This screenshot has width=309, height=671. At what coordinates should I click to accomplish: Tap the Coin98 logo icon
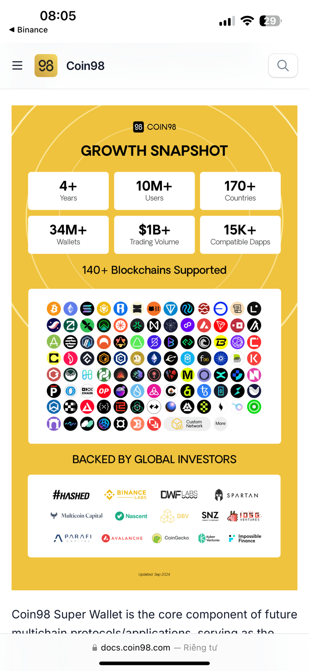46,65
